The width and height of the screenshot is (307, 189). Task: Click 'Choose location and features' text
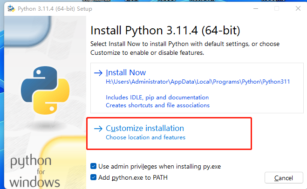click(x=145, y=137)
